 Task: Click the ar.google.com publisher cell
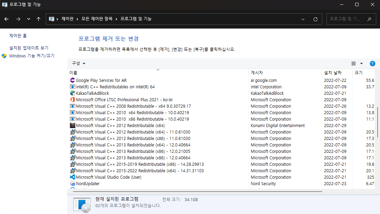click(x=264, y=80)
